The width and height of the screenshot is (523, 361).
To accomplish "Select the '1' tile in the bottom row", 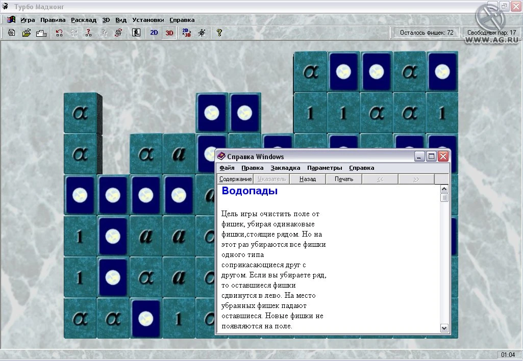I will pos(179,319).
